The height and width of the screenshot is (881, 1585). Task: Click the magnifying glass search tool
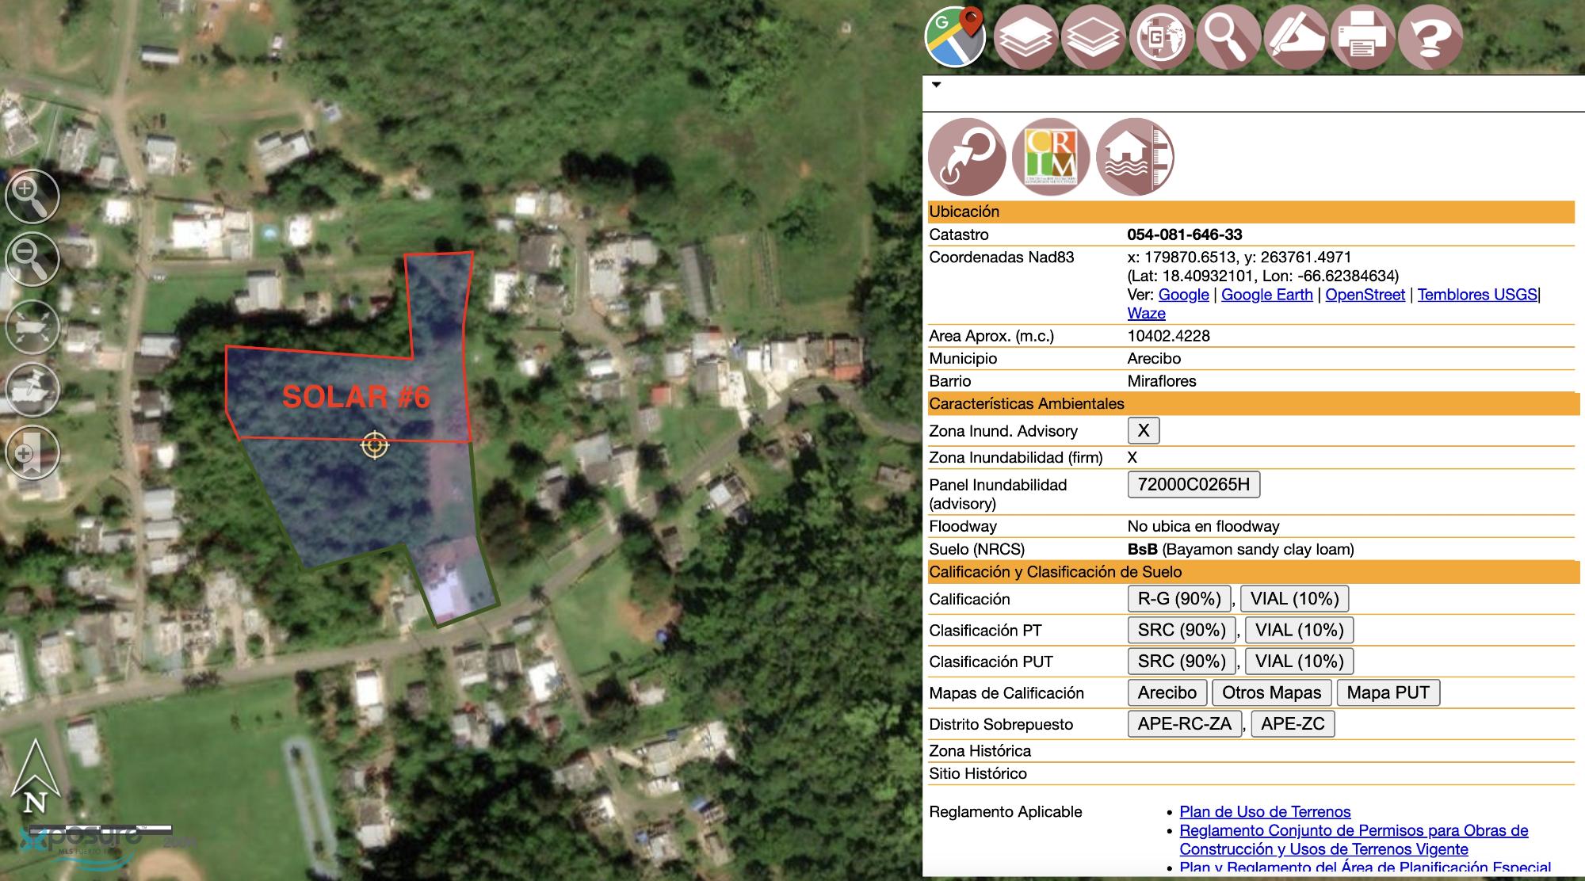pyautogui.click(x=1228, y=36)
